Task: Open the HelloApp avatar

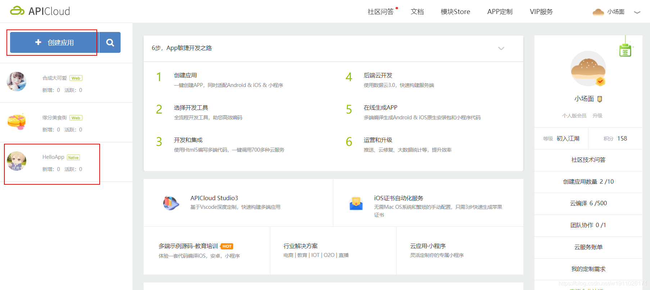Action: (17, 161)
